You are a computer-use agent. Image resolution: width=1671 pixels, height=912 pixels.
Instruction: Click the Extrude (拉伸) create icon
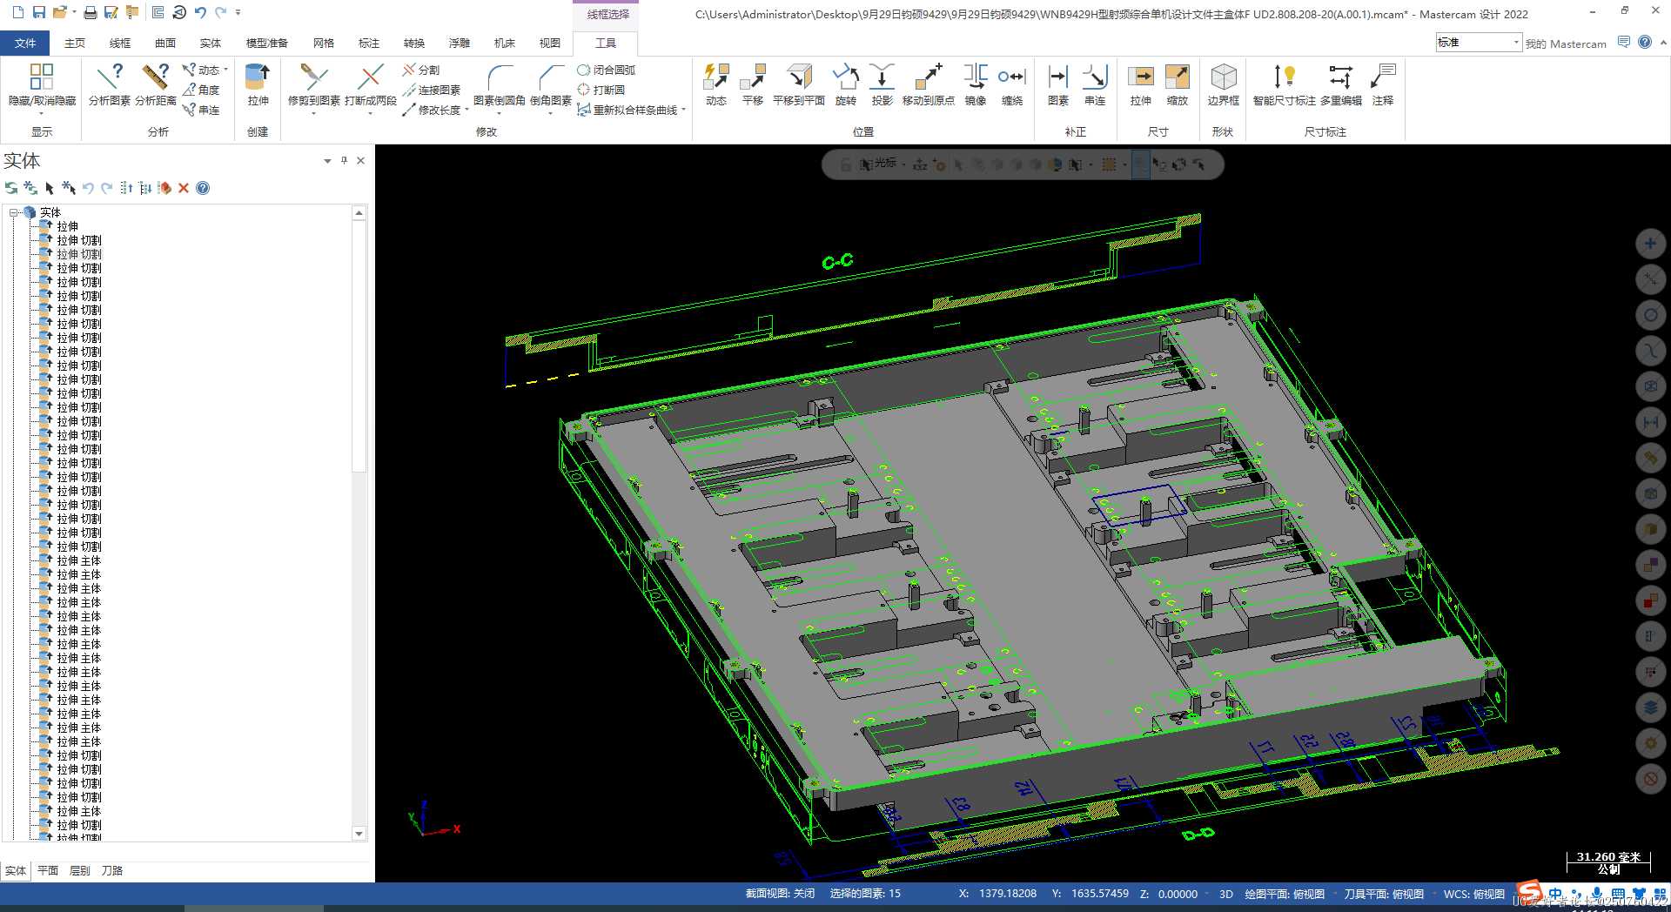258,84
